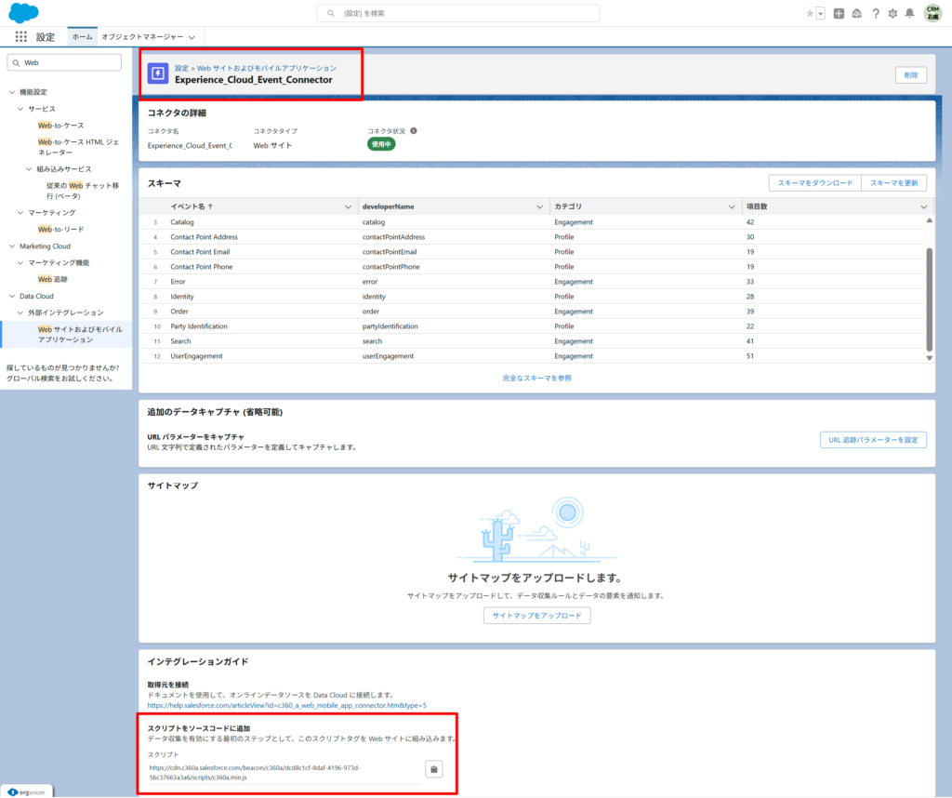Image resolution: width=952 pixels, height=798 pixels.
Task: Copy the script URL with clipboard icon
Action: coord(433,769)
